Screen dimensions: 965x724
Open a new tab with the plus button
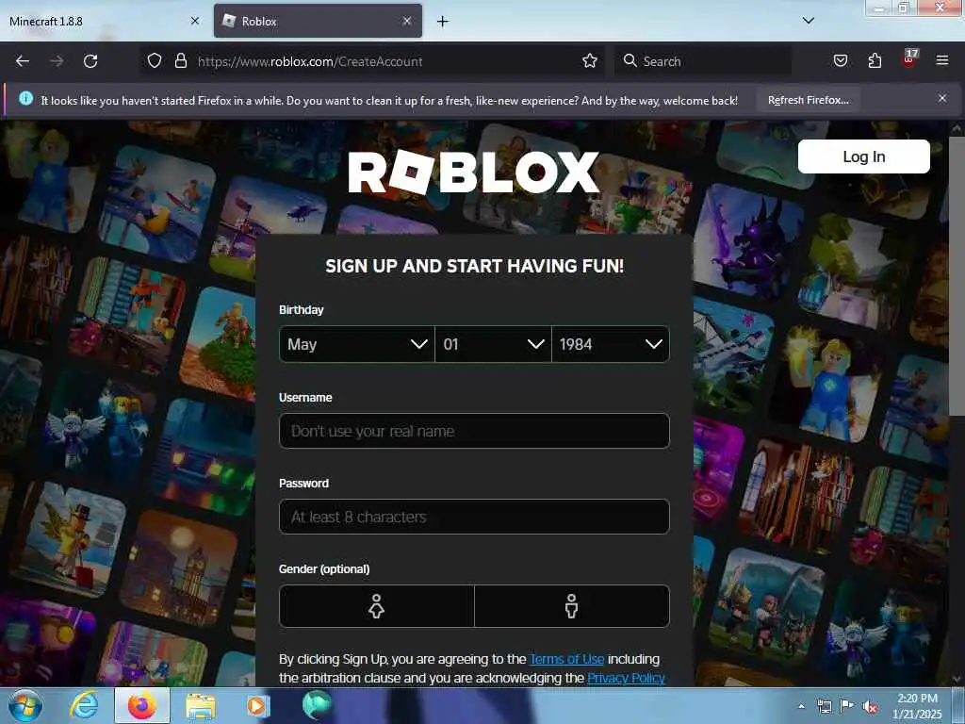(443, 22)
